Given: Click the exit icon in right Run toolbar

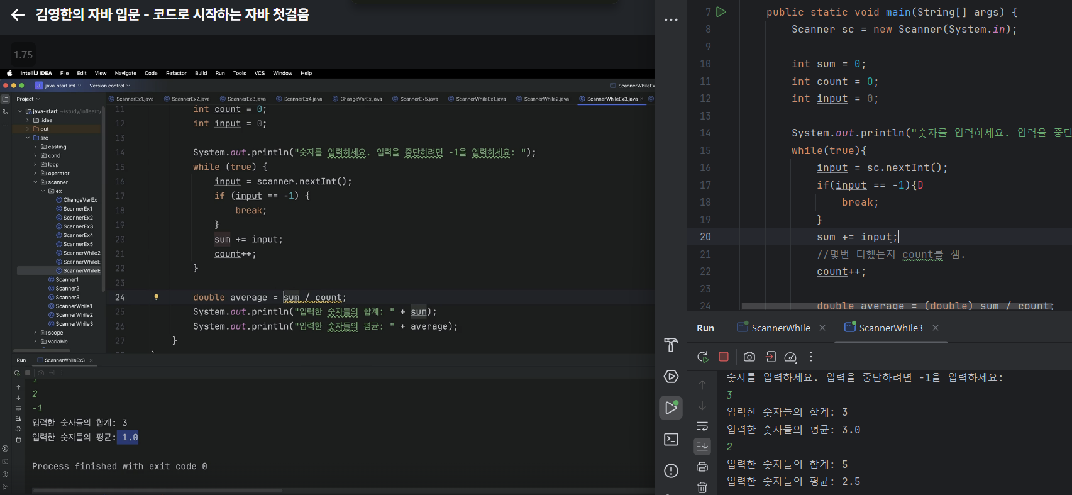Looking at the screenshot, I should pos(770,357).
